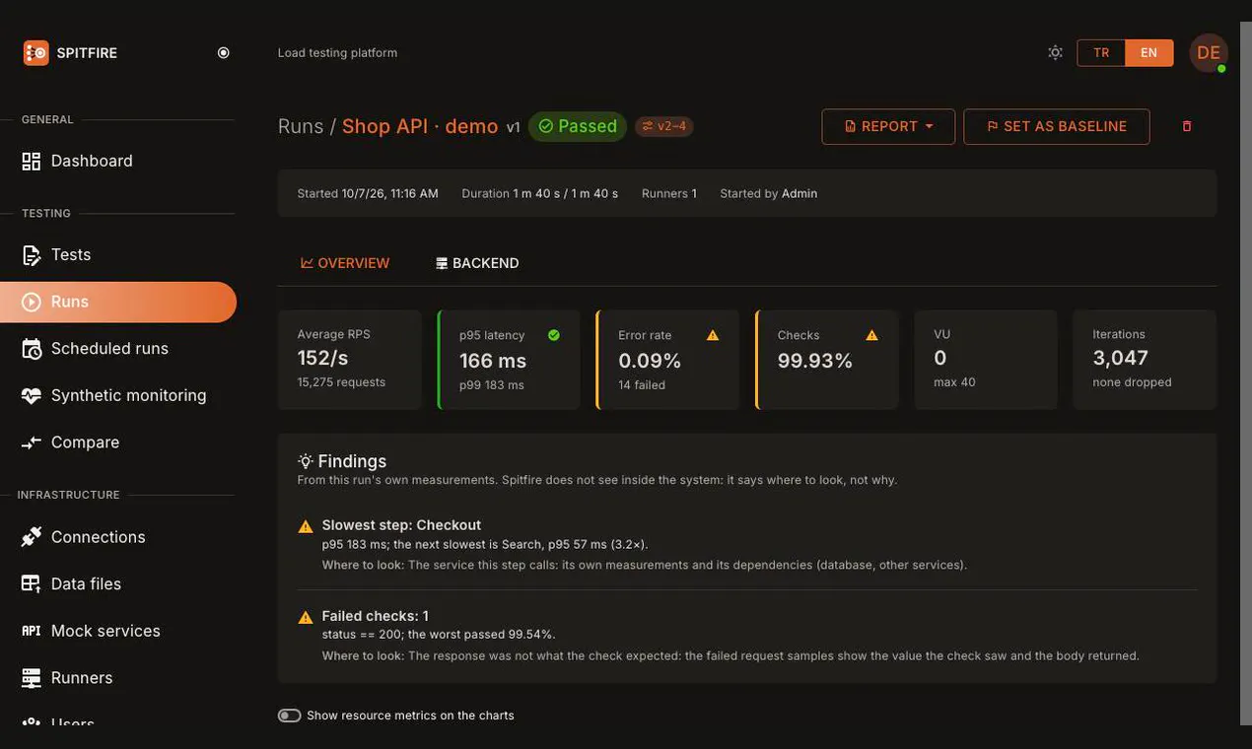
Task: Open the Overview tab
Action: (x=345, y=263)
